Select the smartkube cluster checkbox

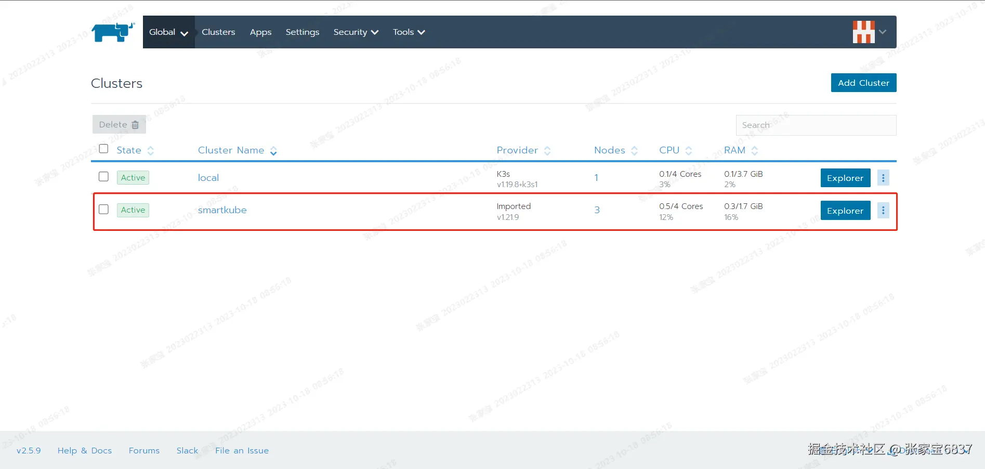tap(103, 209)
